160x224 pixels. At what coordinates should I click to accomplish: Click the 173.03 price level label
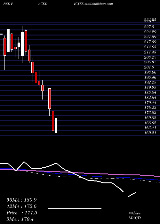pyautogui.click(x=150, y=113)
